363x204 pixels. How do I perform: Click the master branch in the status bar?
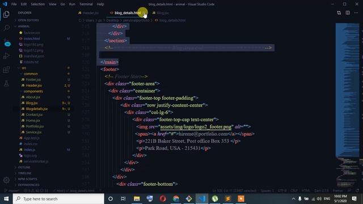(x=12, y=190)
